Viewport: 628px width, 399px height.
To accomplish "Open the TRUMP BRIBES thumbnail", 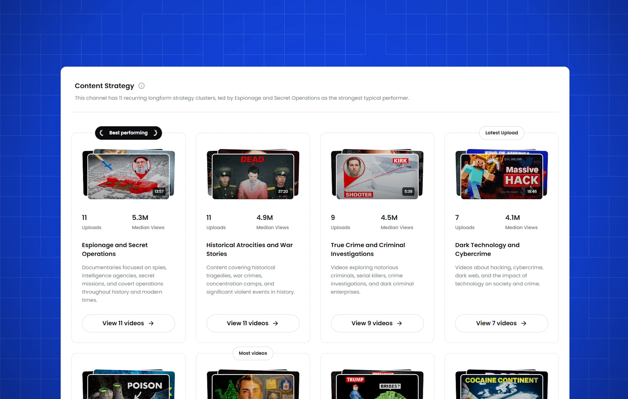I will tap(377, 387).
